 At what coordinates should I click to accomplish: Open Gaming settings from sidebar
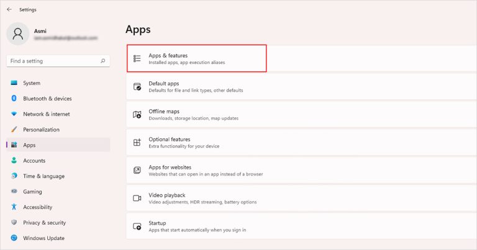[32, 192]
